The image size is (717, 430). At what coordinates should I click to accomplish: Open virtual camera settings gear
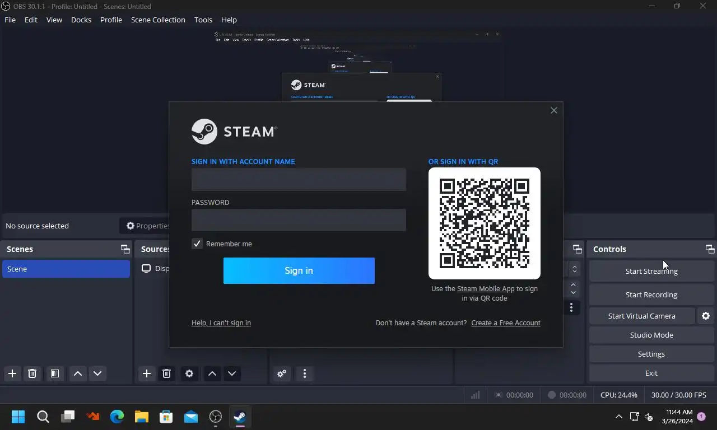click(706, 316)
